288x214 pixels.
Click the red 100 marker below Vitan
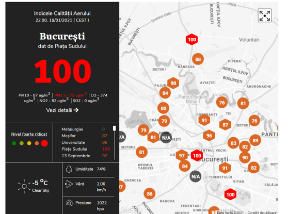230,194
